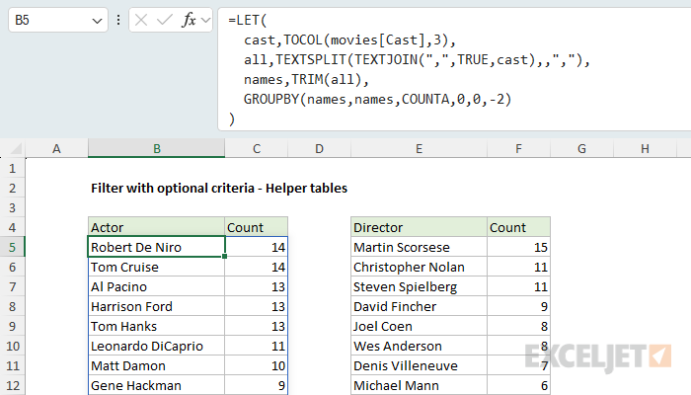Select the 'Martin Scorsese' cell

[x=420, y=247]
